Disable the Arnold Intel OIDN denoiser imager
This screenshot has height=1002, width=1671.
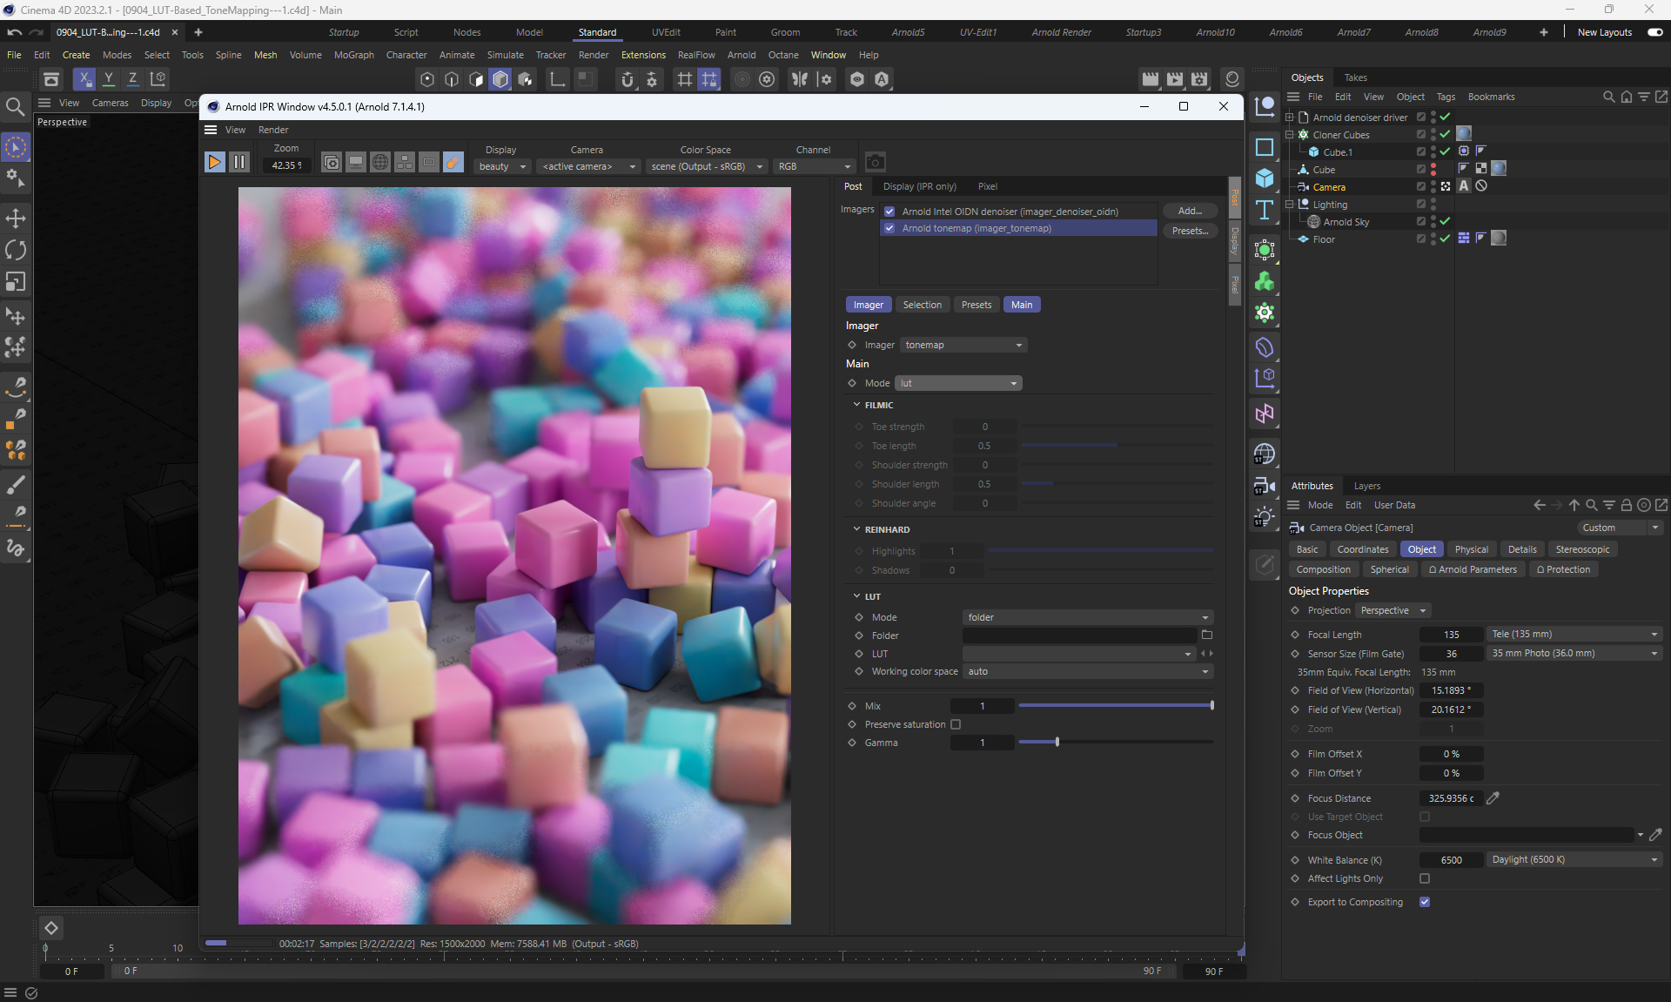(x=889, y=212)
